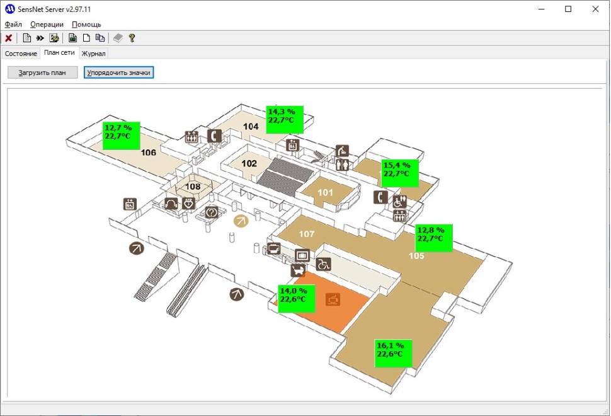
Task: Switch to the Состояние tab
Action: click(21, 54)
